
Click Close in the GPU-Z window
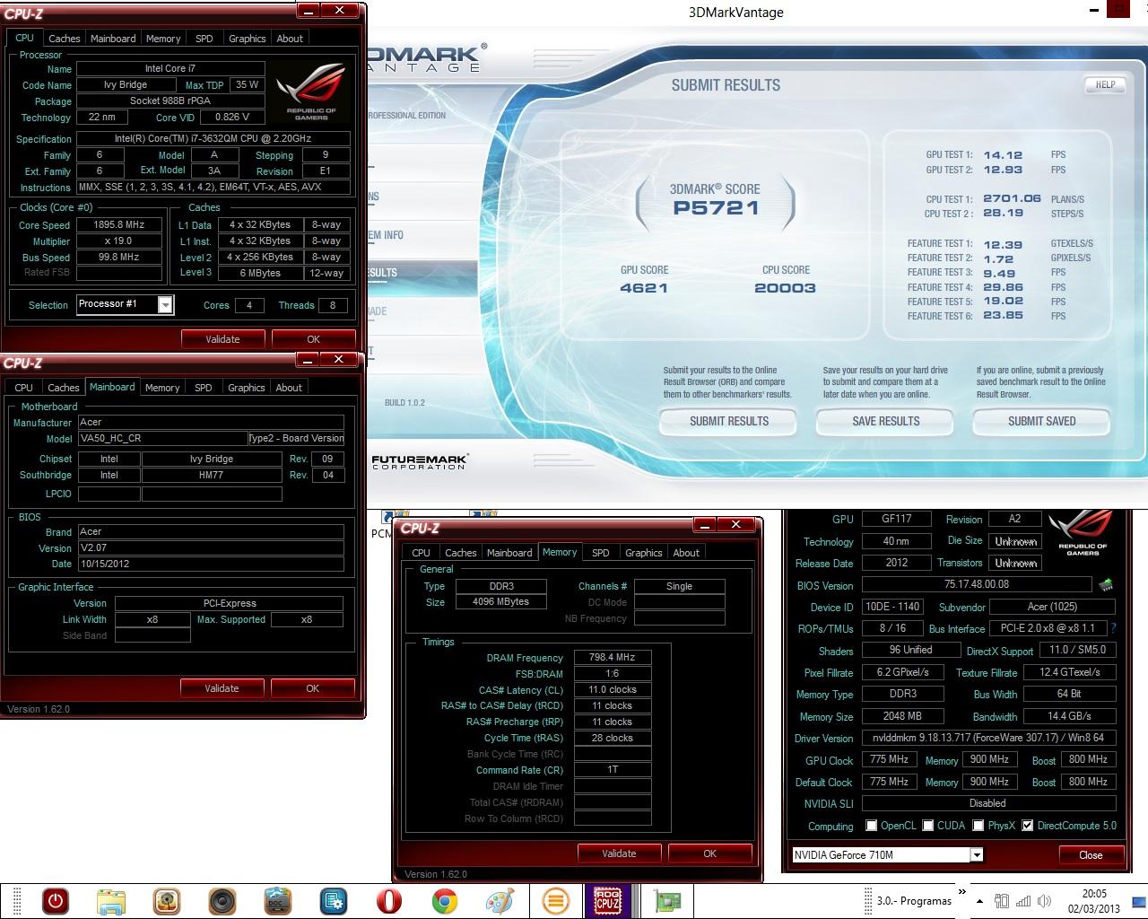1091,855
